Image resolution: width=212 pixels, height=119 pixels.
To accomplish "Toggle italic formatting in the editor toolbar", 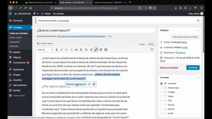I will [x=62, y=50].
